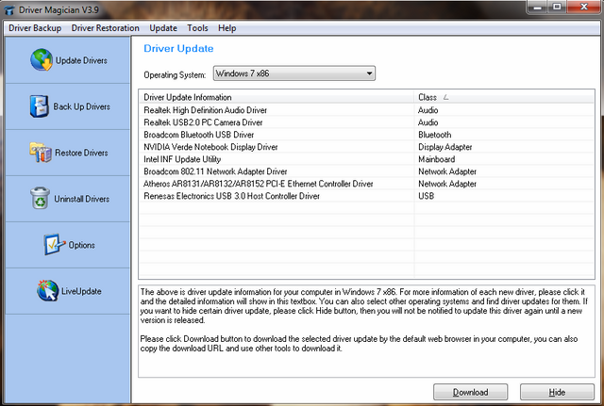Click the Uninstall Drivers recycle bin icon

(x=40, y=199)
